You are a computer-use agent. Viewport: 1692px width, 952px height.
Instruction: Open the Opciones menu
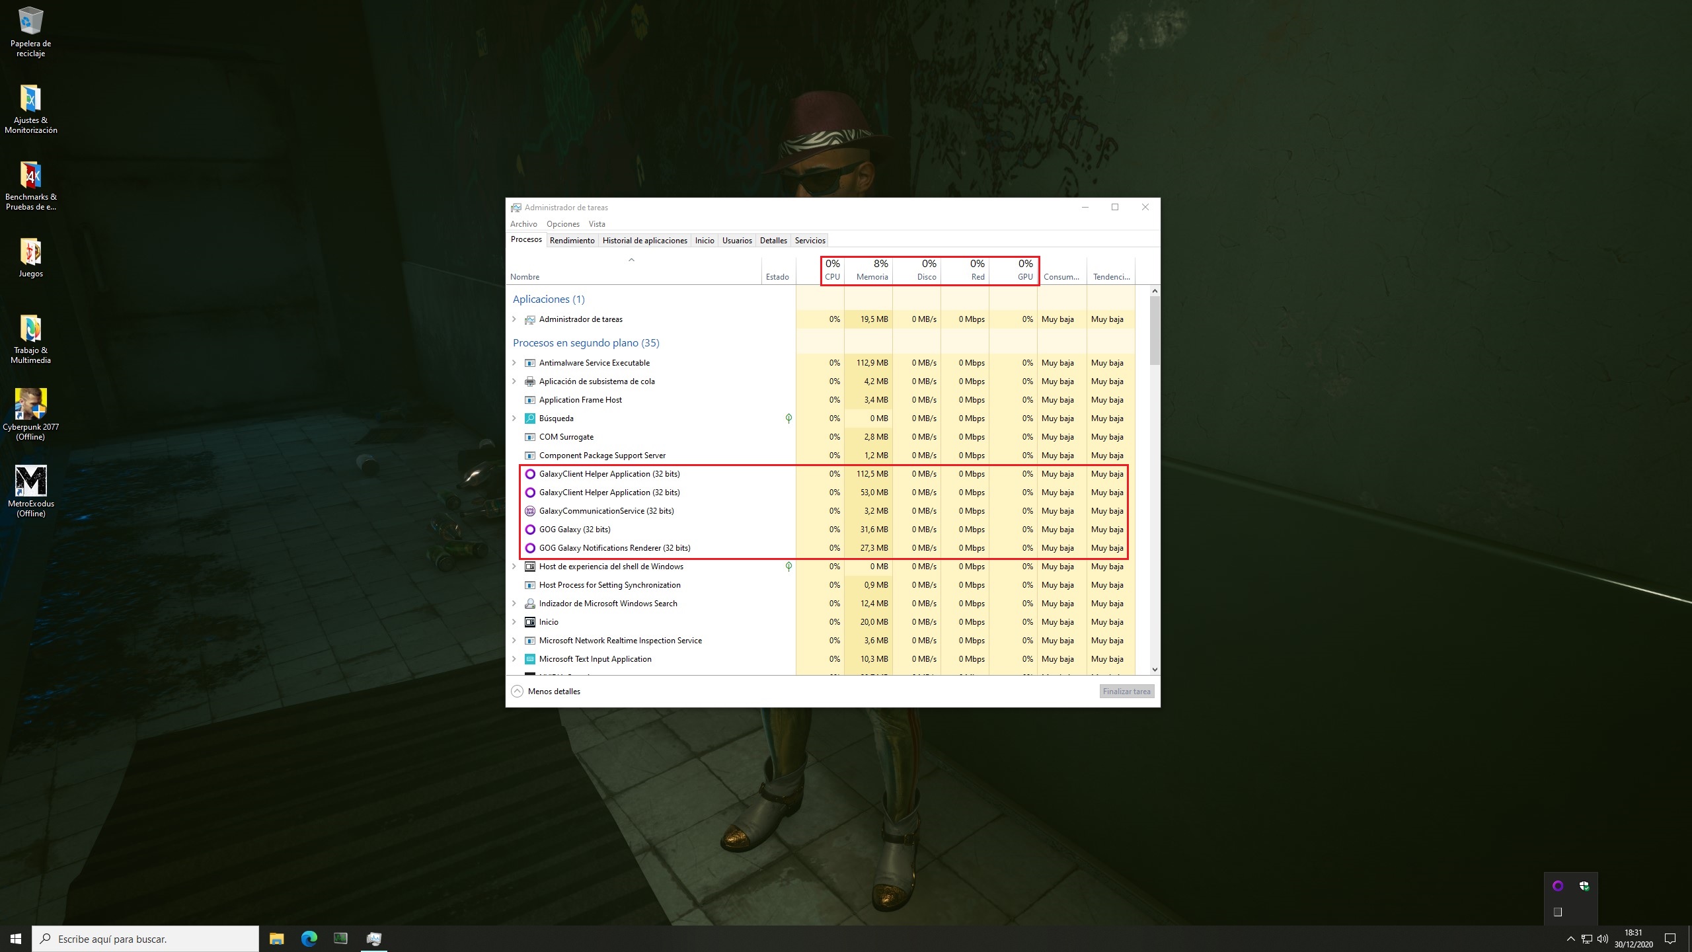pos(562,224)
